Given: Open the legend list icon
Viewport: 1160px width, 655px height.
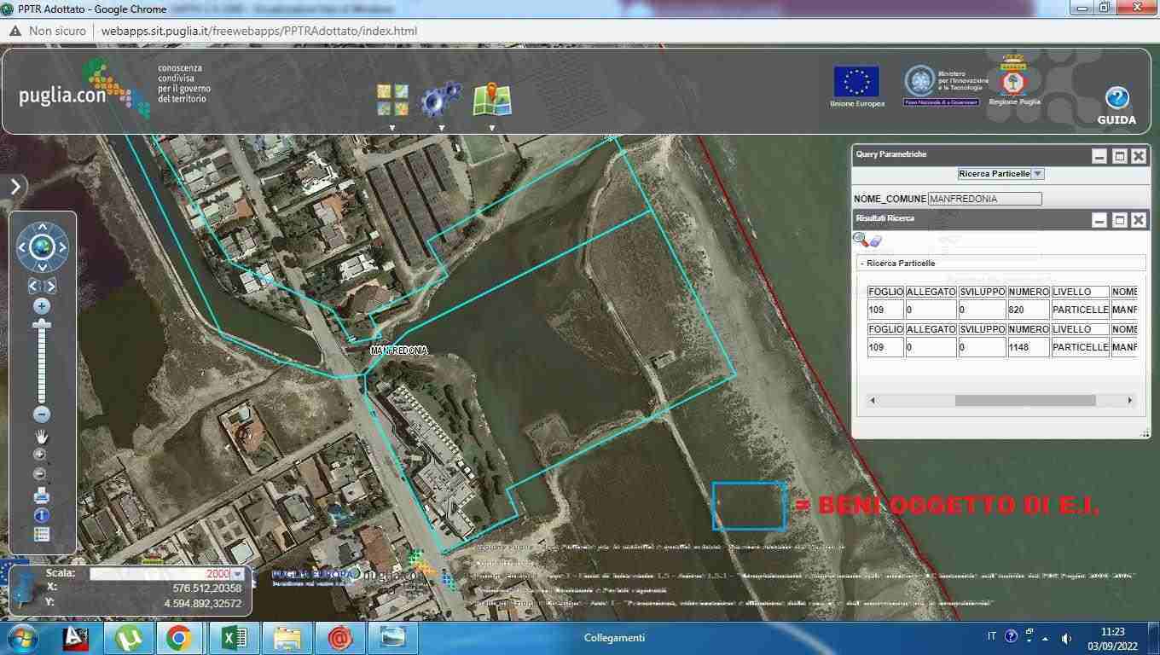Looking at the screenshot, I should pos(41,535).
